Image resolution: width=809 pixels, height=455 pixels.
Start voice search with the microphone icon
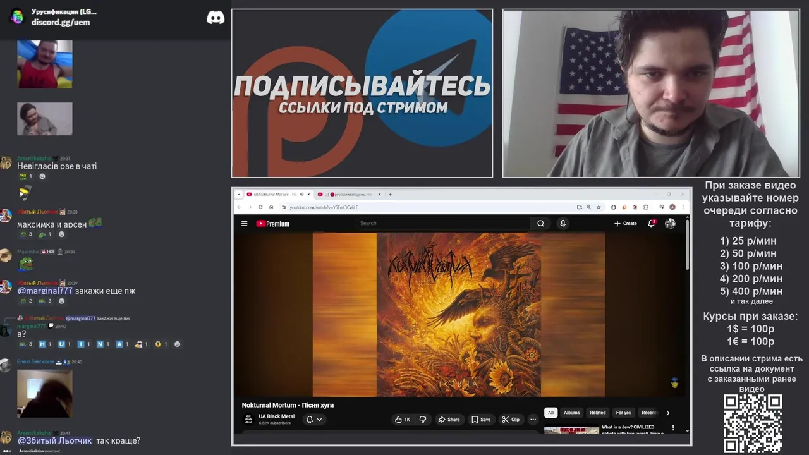point(563,223)
